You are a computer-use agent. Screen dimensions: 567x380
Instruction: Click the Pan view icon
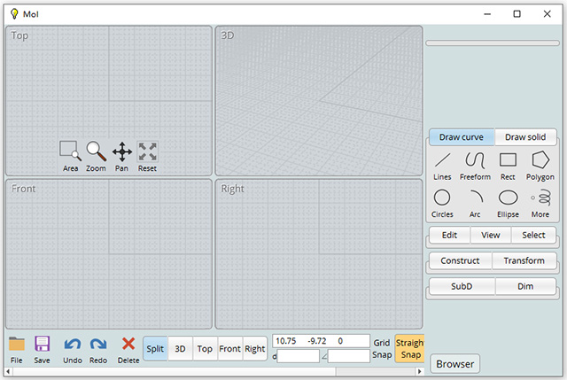pos(121,154)
